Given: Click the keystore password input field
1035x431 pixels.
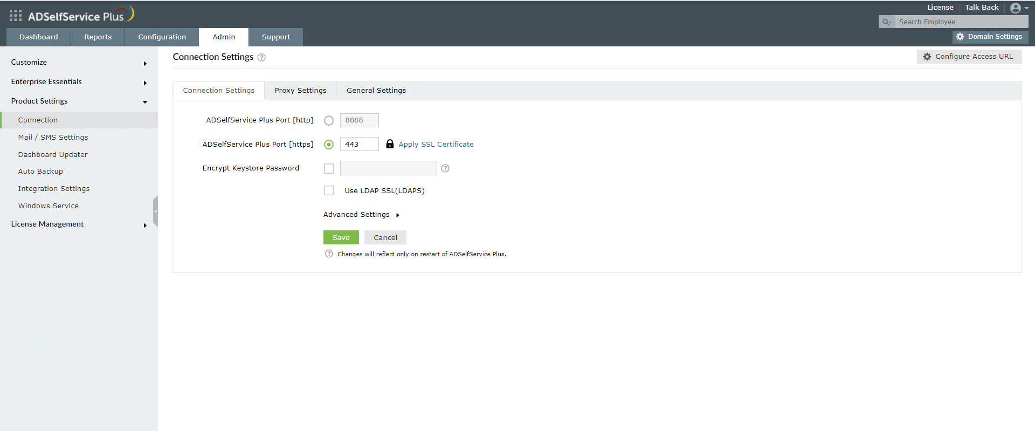Looking at the screenshot, I should tap(389, 168).
